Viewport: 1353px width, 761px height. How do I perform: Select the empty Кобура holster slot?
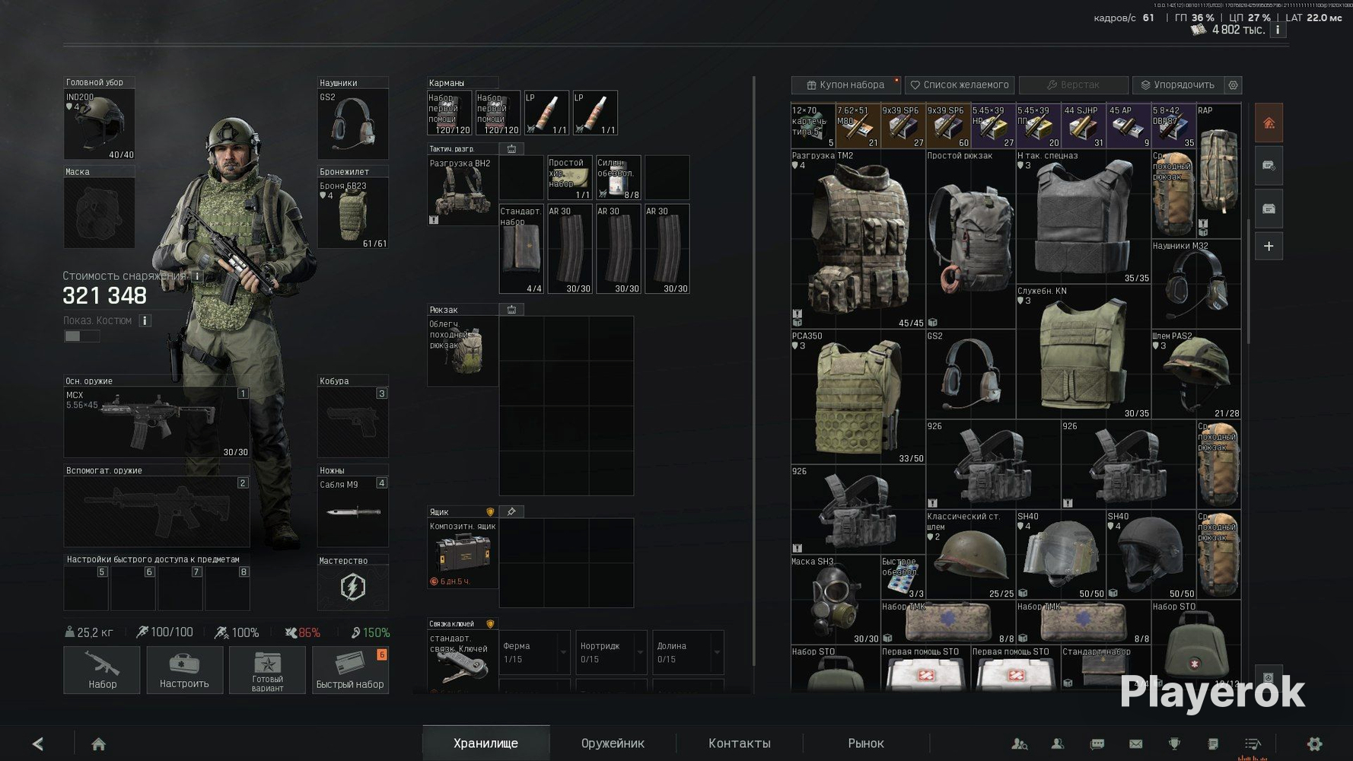coord(352,422)
